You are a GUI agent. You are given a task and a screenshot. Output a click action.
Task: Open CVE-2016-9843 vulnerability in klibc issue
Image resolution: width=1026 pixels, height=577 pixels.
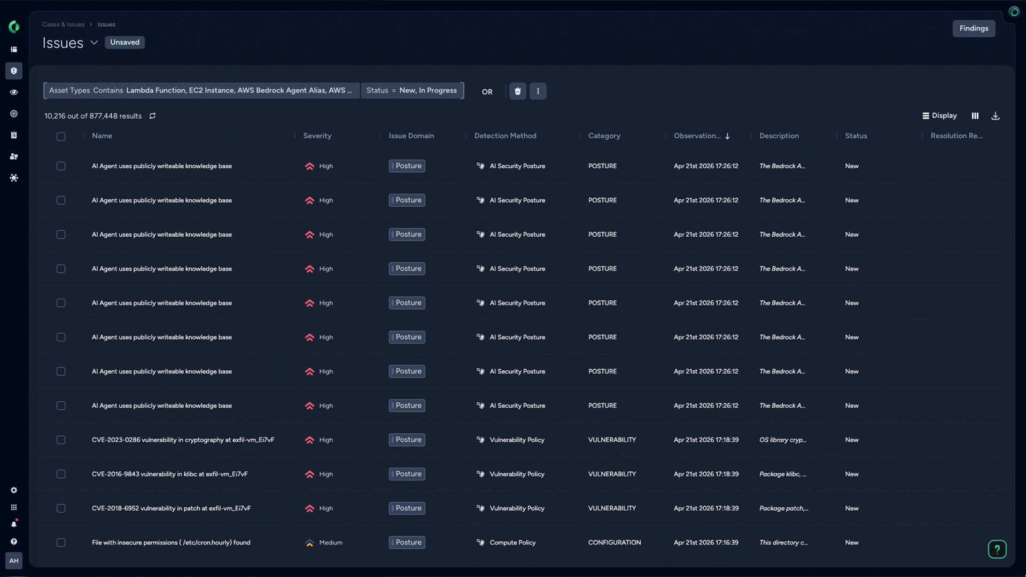tap(169, 474)
